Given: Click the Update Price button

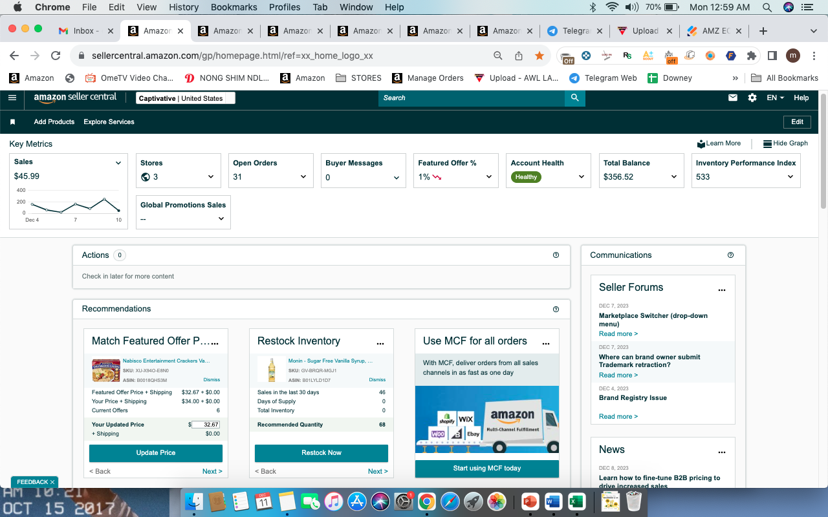Looking at the screenshot, I should click(156, 453).
